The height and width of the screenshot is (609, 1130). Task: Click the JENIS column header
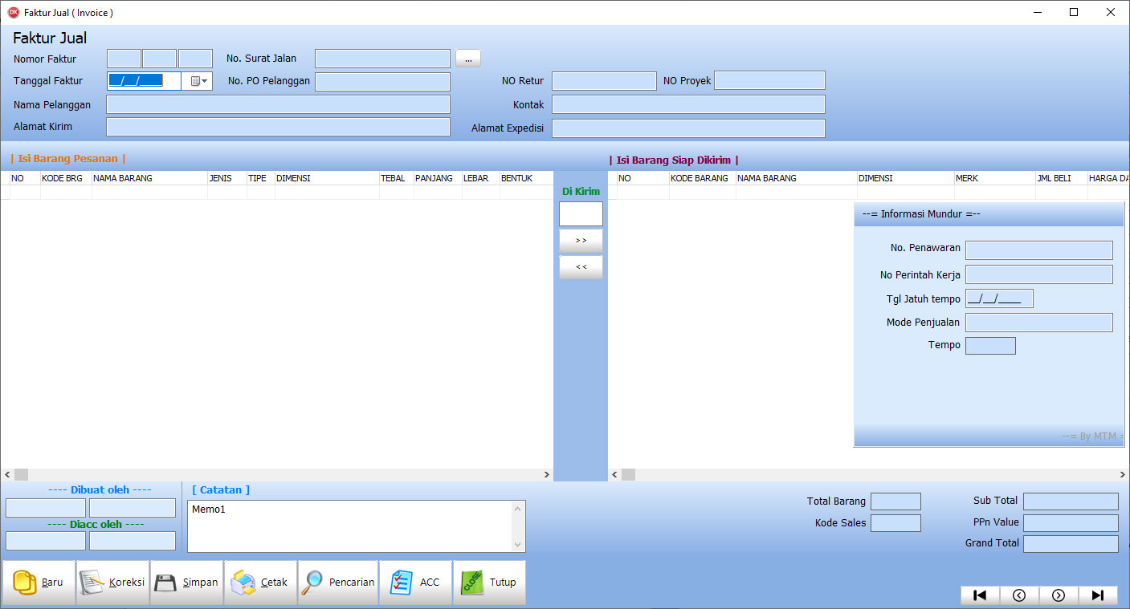pos(226,178)
